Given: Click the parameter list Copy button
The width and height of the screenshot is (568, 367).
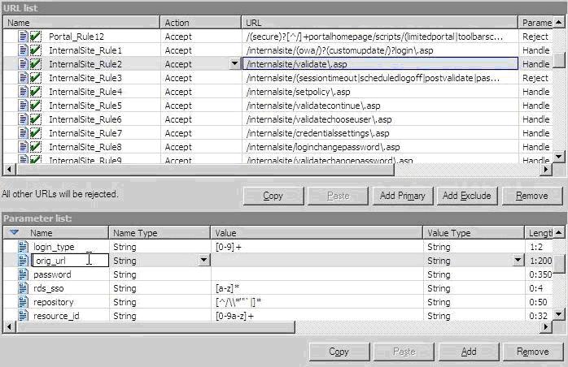Looking at the screenshot, I should [x=339, y=352].
